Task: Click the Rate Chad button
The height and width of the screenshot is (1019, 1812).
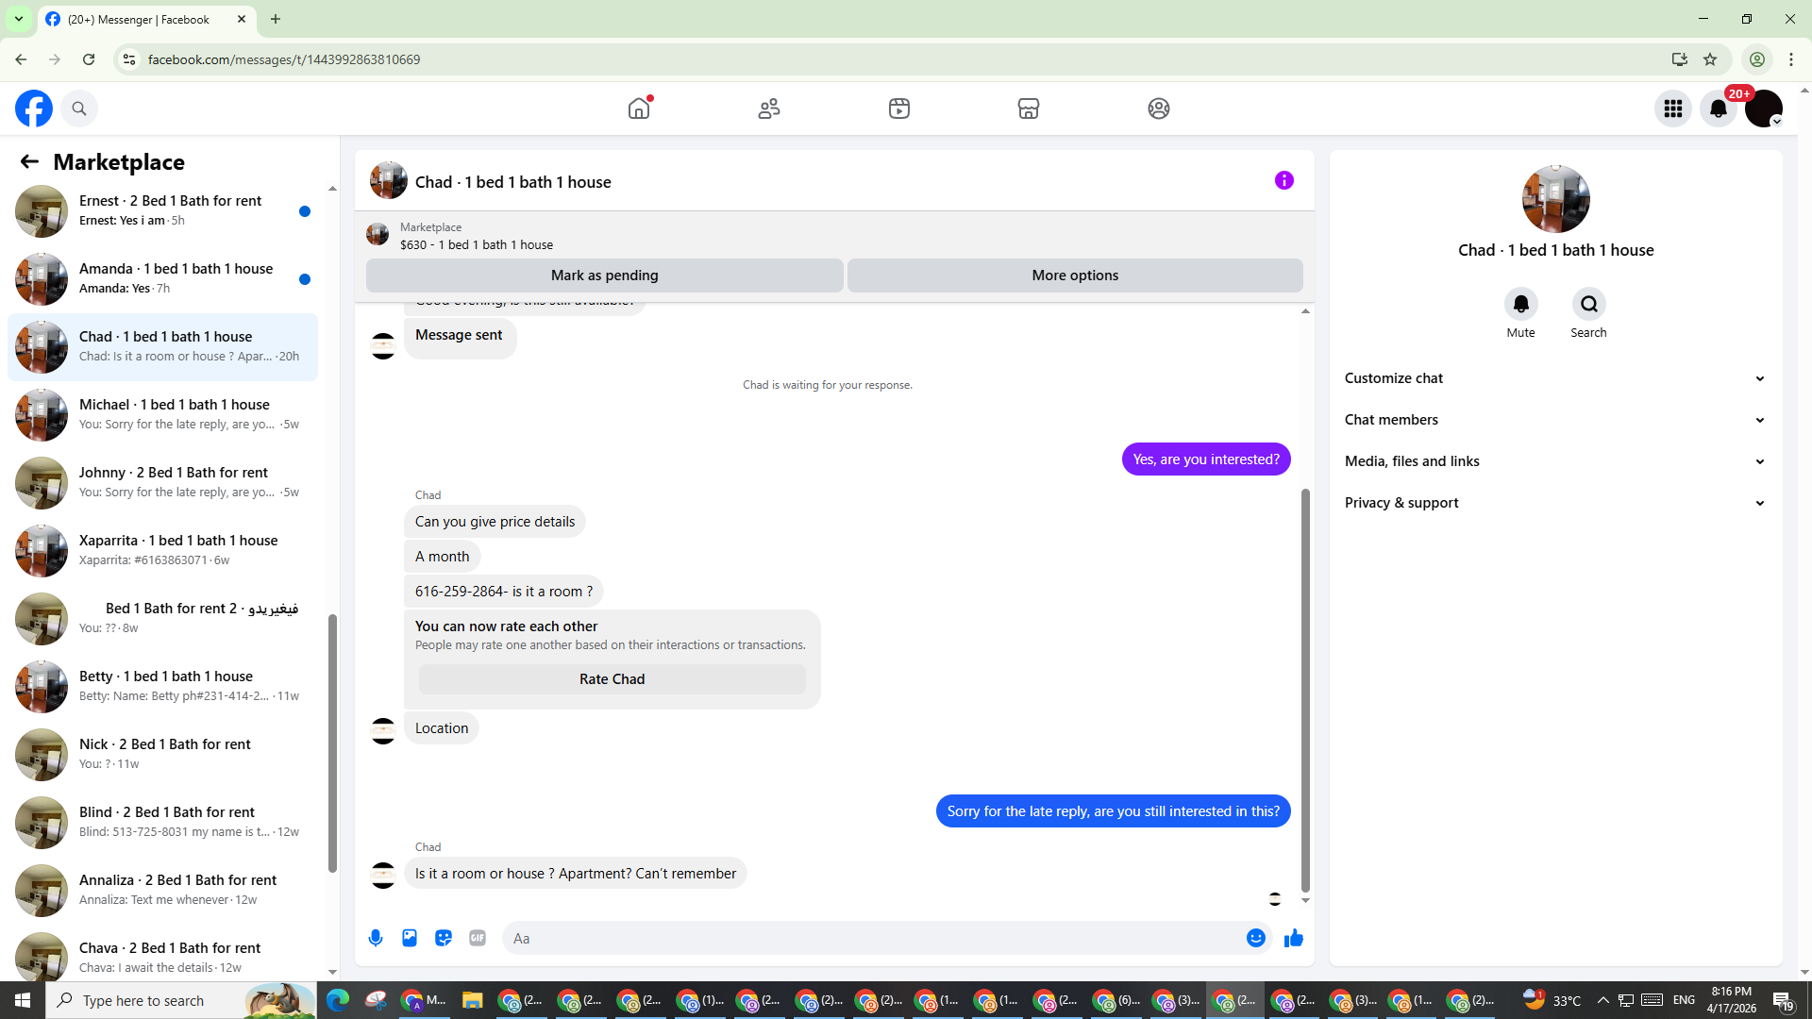Action: pos(612,679)
